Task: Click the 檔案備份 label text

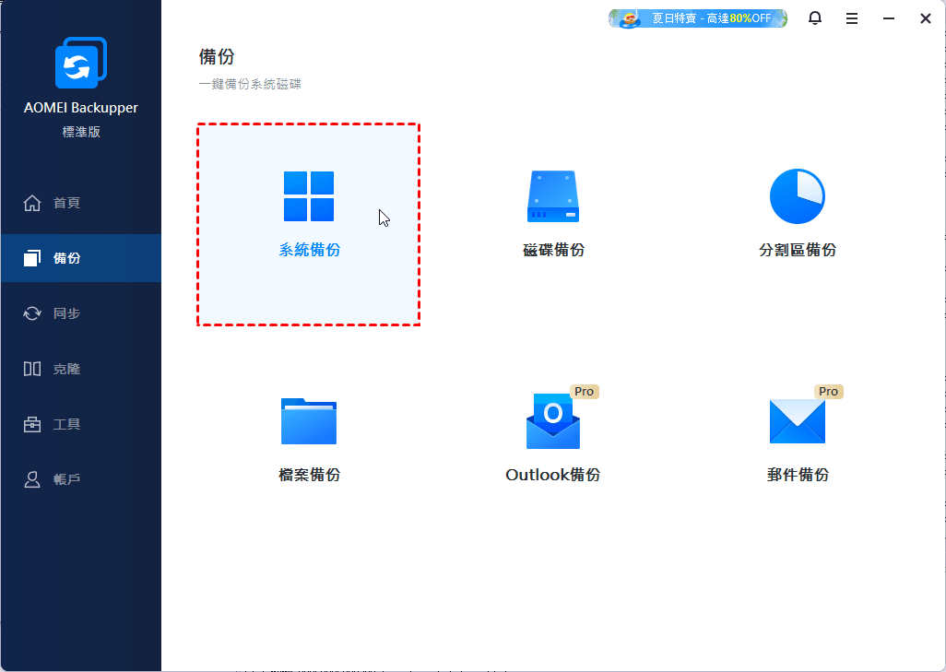Action: pos(309,475)
